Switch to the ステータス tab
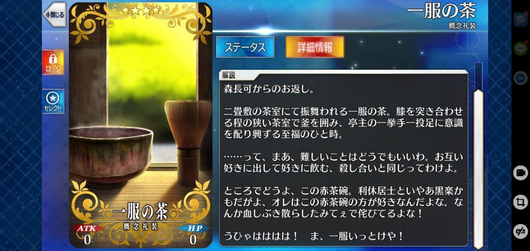This screenshot has width=530, height=251. click(245, 47)
